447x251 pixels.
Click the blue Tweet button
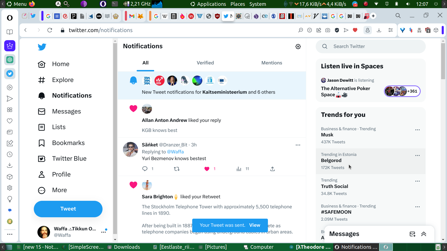68,209
